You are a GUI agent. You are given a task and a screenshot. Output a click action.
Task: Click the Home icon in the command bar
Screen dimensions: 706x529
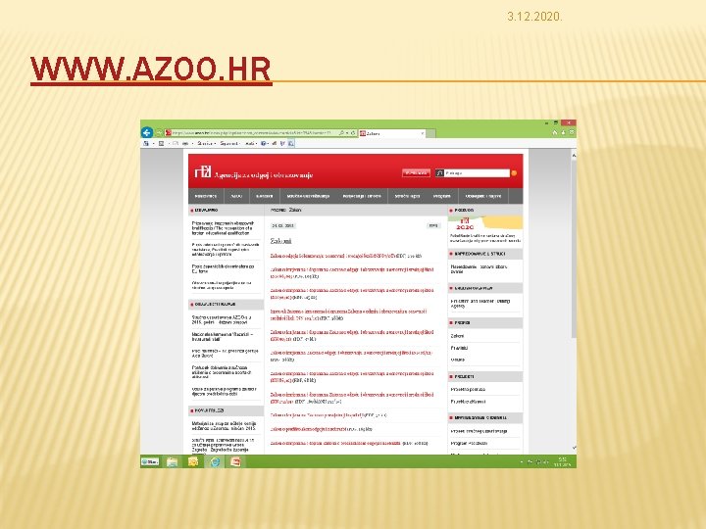tap(146, 143)
